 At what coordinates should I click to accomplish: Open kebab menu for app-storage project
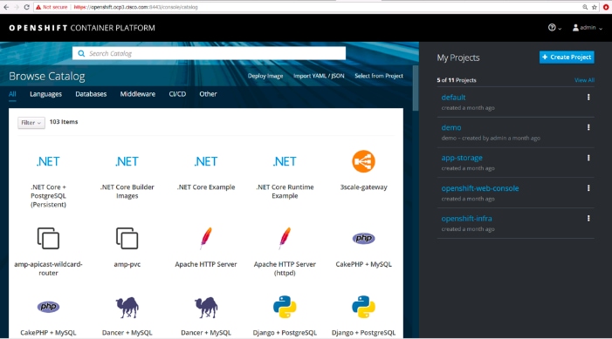pyautogui.click(x=588, y=158)
